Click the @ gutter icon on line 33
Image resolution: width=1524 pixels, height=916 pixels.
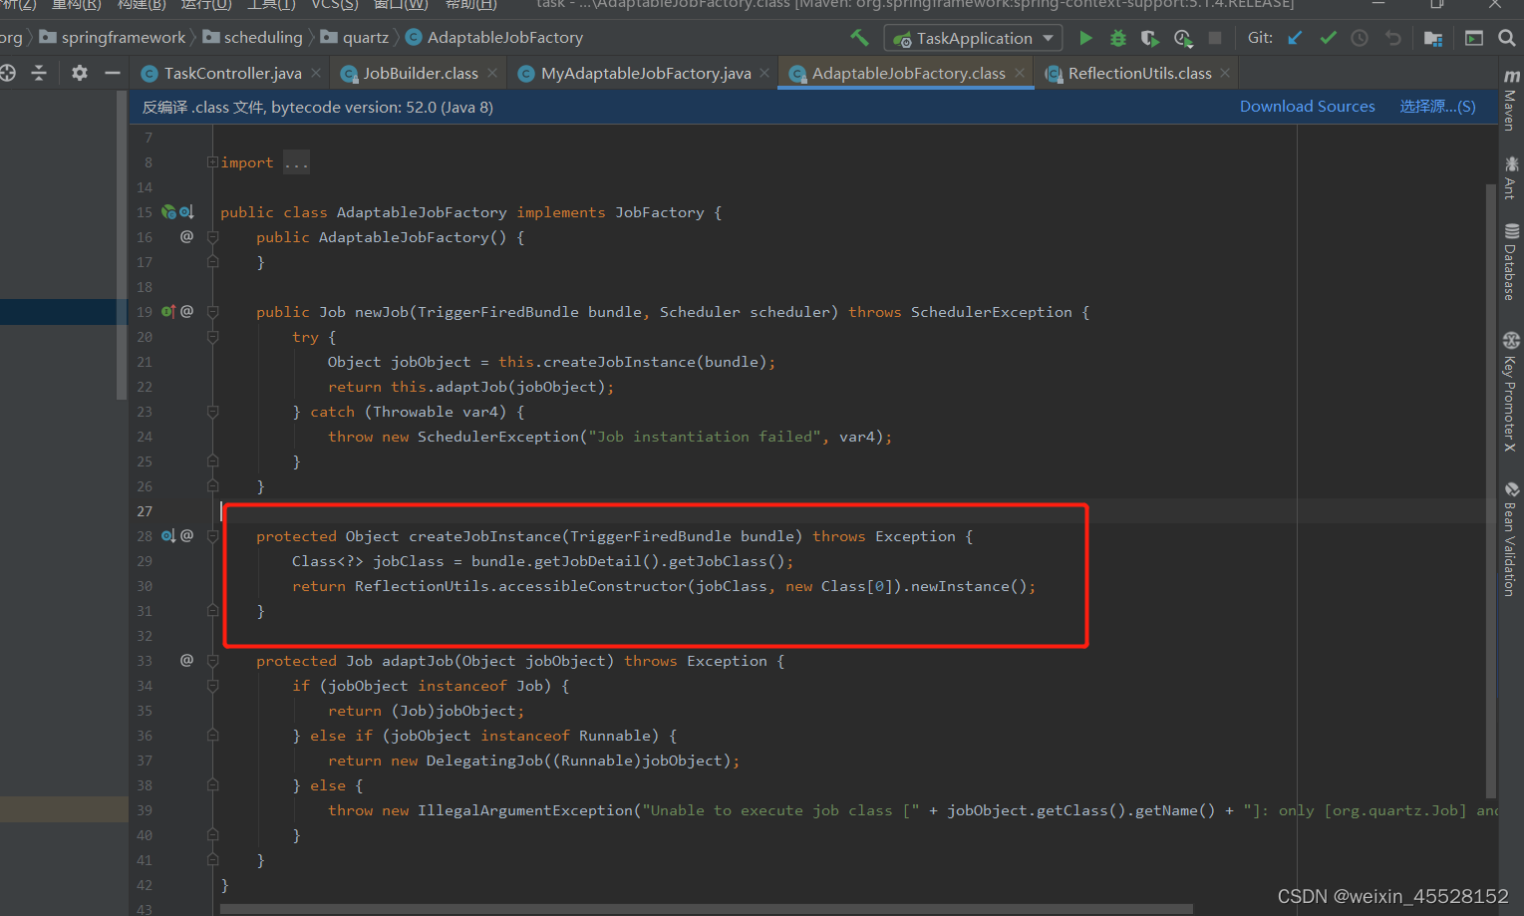186,660
